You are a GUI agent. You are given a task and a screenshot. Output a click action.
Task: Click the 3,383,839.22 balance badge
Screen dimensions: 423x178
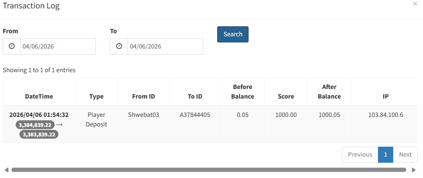coord(39,134)
